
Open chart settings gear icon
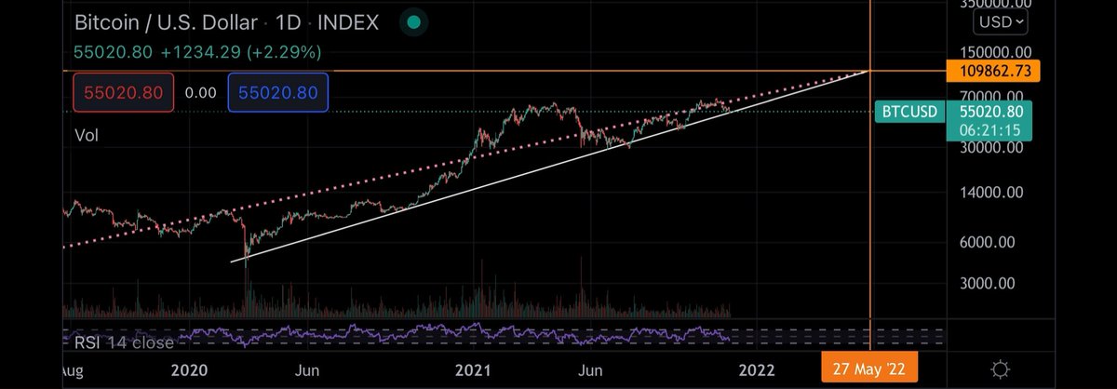click(x=999, y=369)
